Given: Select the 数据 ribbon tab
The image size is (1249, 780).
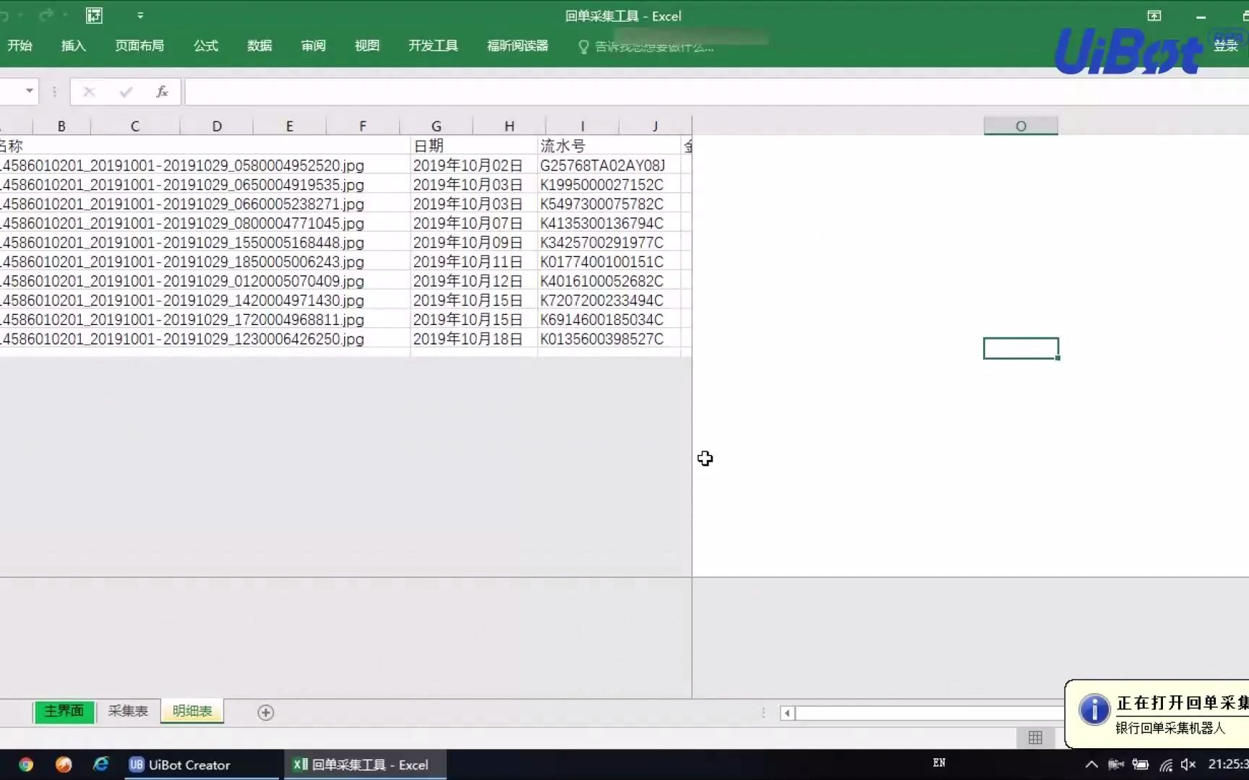Looking at the screenshot, I should (x=259, y=45).
